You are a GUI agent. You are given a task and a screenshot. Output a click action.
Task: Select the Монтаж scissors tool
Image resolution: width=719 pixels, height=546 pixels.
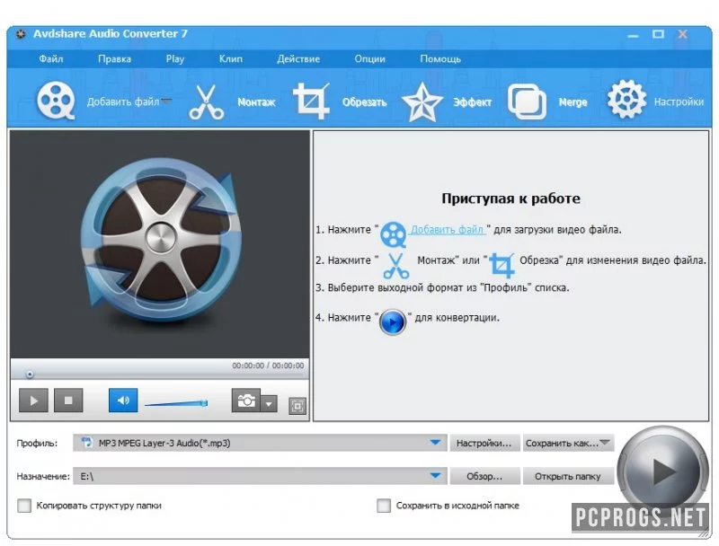(207, 101)
